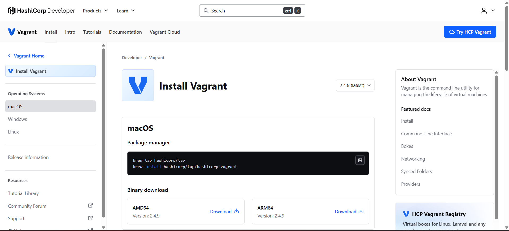Screen dimensions: 509x231
Task: Click the 'About Vagrant' heading
Action: 419,79
